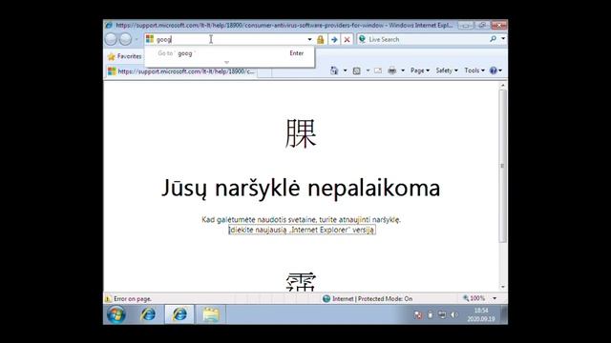
Task: Click the 'Jūsų naršyklė nepalaikoma' heading
Action: point(301,189)
